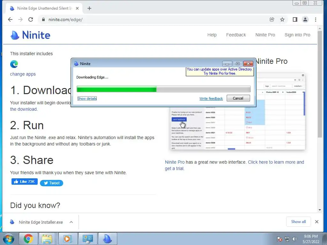Click 'the download' retry link
The image size is (327, 245).
click(x=23, y=109)
